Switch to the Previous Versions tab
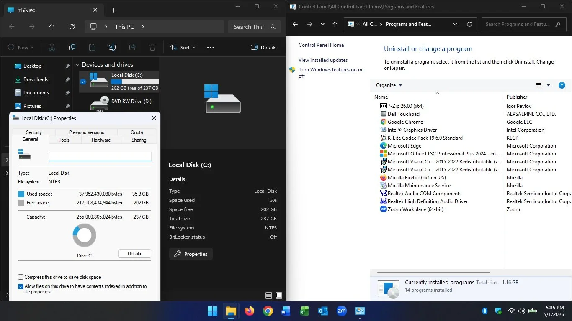 (x=87, y=132)
